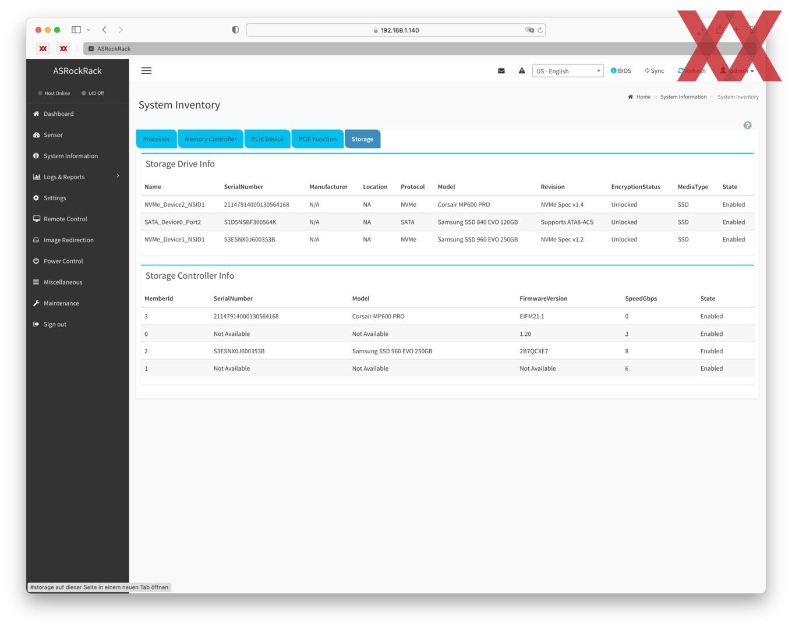792x628 pixels.
Task: Click the UID Off status indicator
Action: pos(93,93)
